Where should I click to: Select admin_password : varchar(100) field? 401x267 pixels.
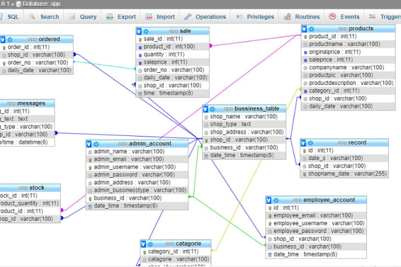click(137, 175)
